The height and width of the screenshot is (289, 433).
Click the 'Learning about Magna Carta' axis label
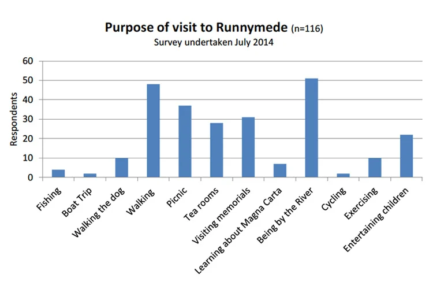(238, 231)
